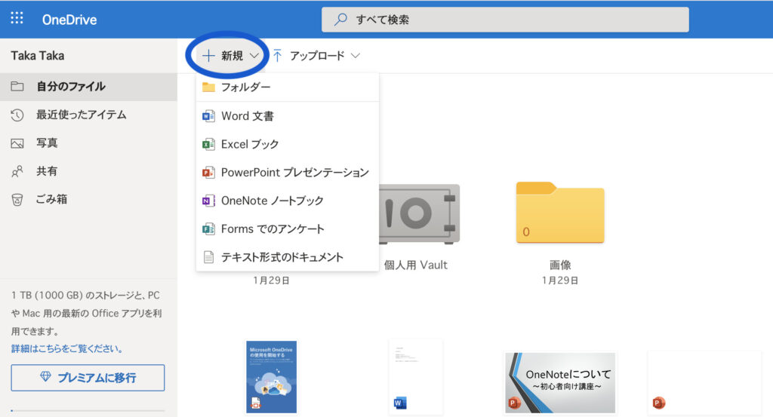The height and width of the screenshot is (417, 773).
Task: Open the 詳細はこちらをご覧ください link
Action: click(67, 348)
